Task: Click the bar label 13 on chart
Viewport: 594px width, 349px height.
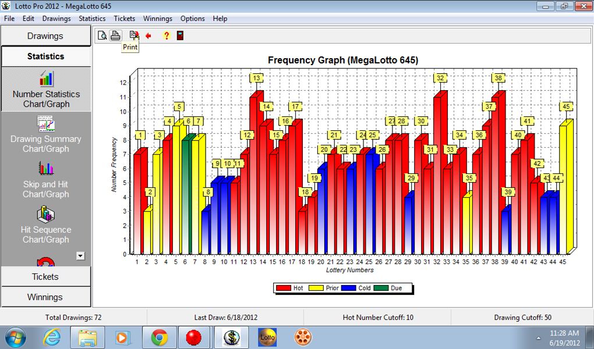Action: [256, 78]
